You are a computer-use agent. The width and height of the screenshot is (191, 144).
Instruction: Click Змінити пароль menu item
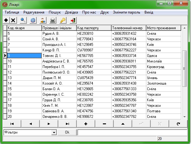(x=127, y=12)
